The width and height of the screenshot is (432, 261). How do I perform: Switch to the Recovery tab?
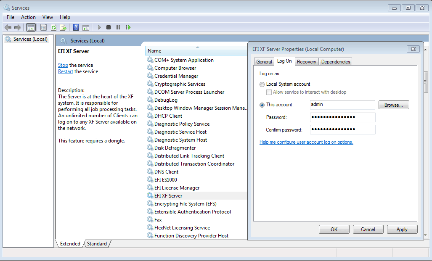tap(306, 62)
